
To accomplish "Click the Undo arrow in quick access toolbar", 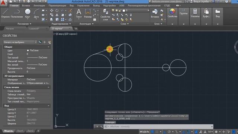I will tap(33, 1).
